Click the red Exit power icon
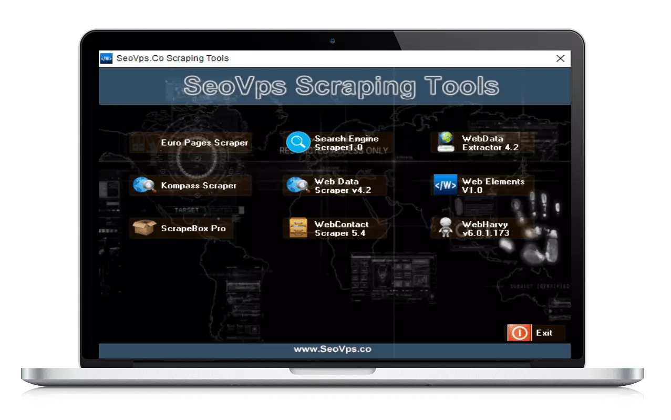This screenshot has height=420, width=671. 520,333
